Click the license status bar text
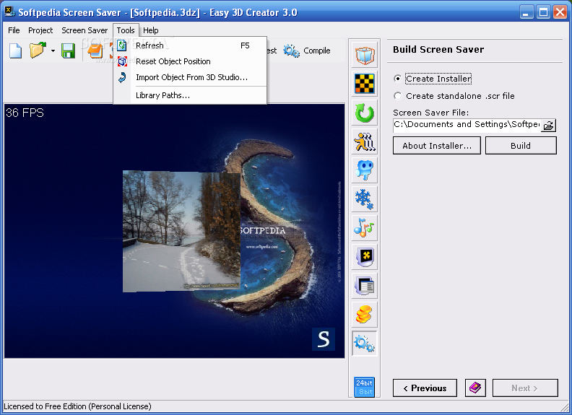The height and width of the screenshot is (415, 572). click(77, 406)
